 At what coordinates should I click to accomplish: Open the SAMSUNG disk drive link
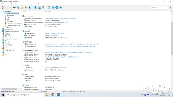tap(62, 57)
